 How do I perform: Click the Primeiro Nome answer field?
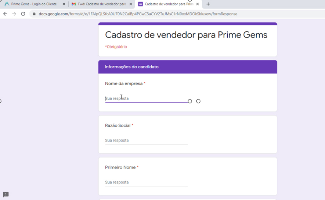click(x=146, y=182)
